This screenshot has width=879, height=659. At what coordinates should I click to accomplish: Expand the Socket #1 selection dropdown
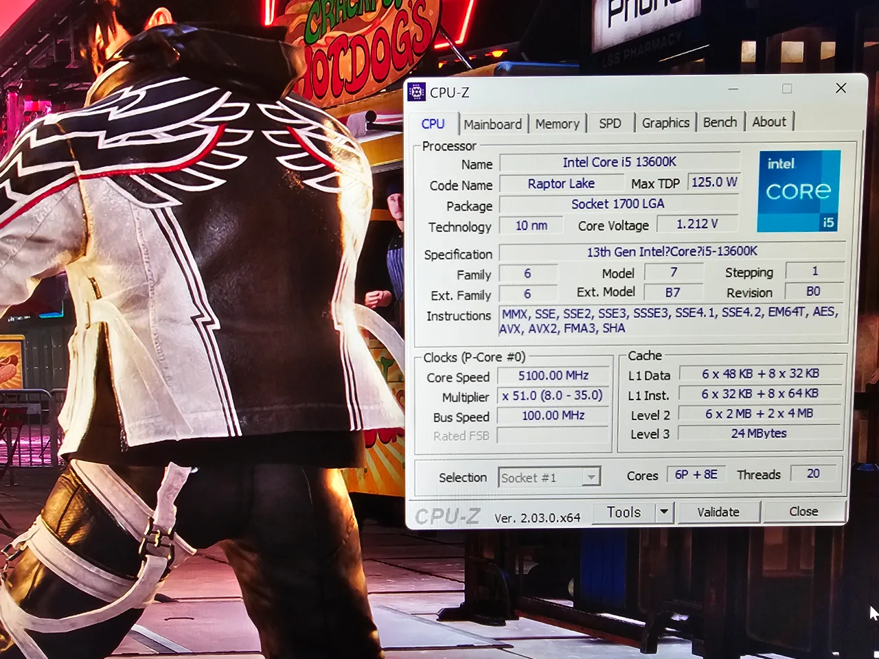[x=591, y=477]
